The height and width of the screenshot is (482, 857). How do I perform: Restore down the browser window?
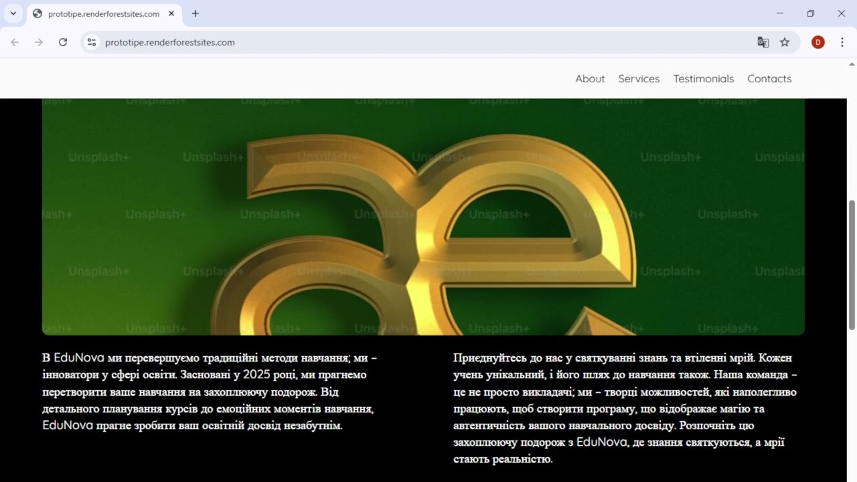(x=811, y=13)
